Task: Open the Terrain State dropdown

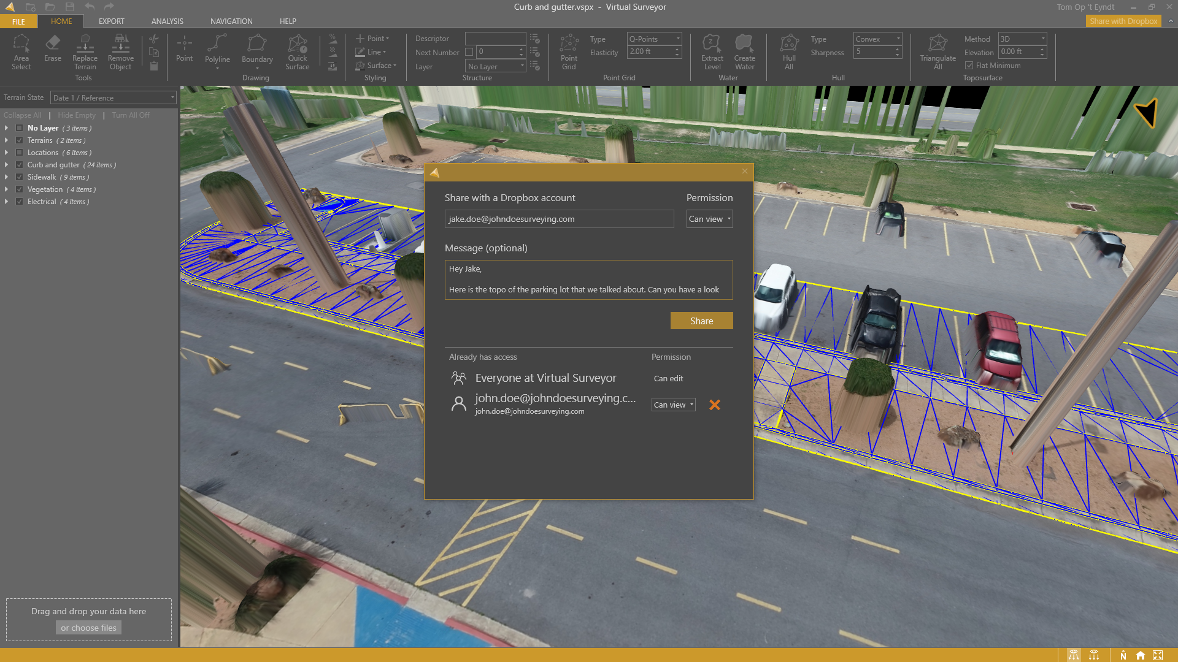Action: (x=114, y=98)
